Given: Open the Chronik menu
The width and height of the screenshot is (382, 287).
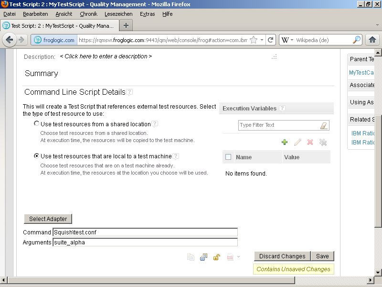Looking at the screenshot, I should point(88,14).
